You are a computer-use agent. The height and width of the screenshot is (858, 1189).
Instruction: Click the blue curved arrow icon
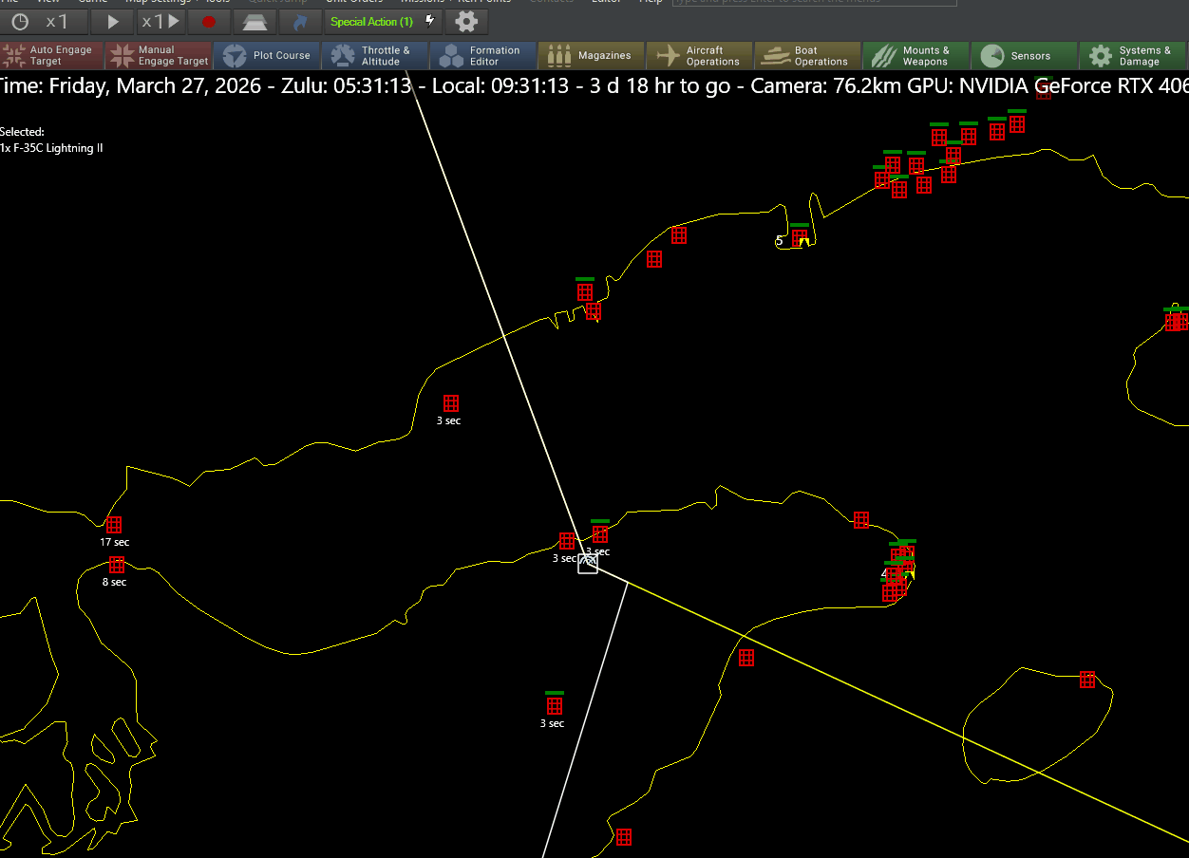click(300, 21)
